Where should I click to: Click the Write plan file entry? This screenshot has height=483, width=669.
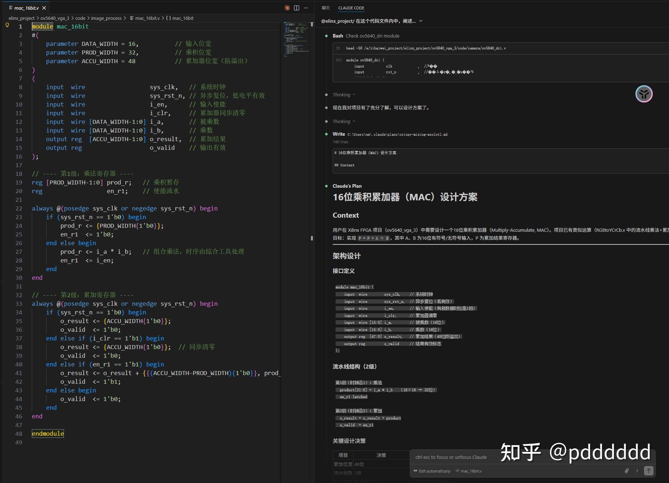(390, 134)
